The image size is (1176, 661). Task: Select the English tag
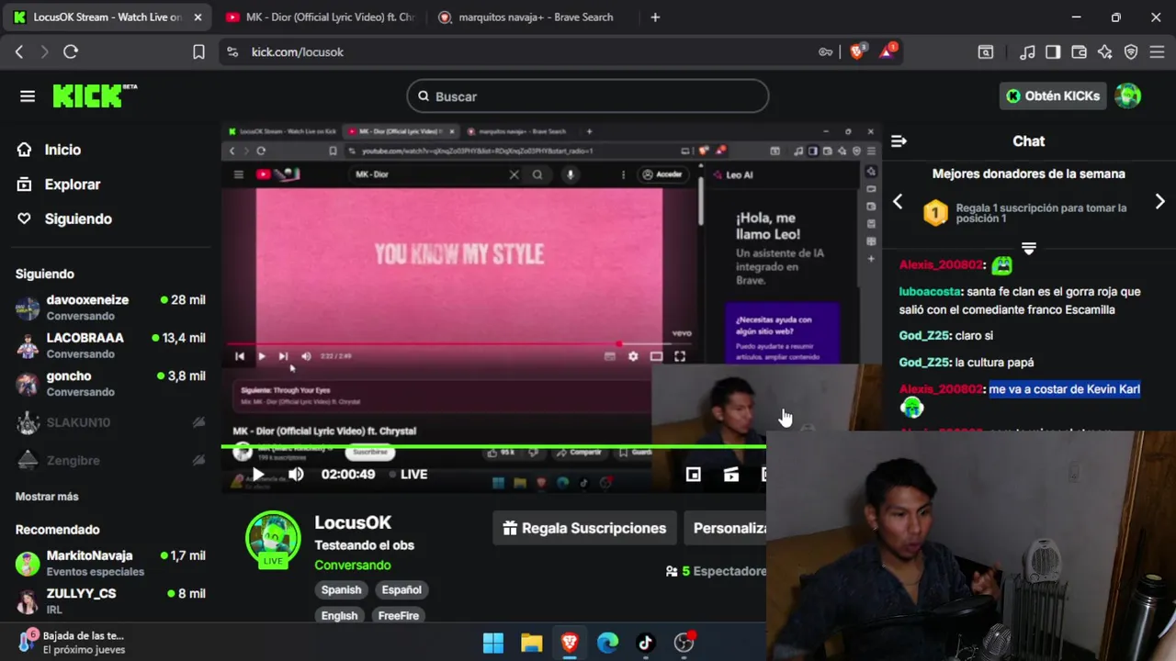click(339, 616)
